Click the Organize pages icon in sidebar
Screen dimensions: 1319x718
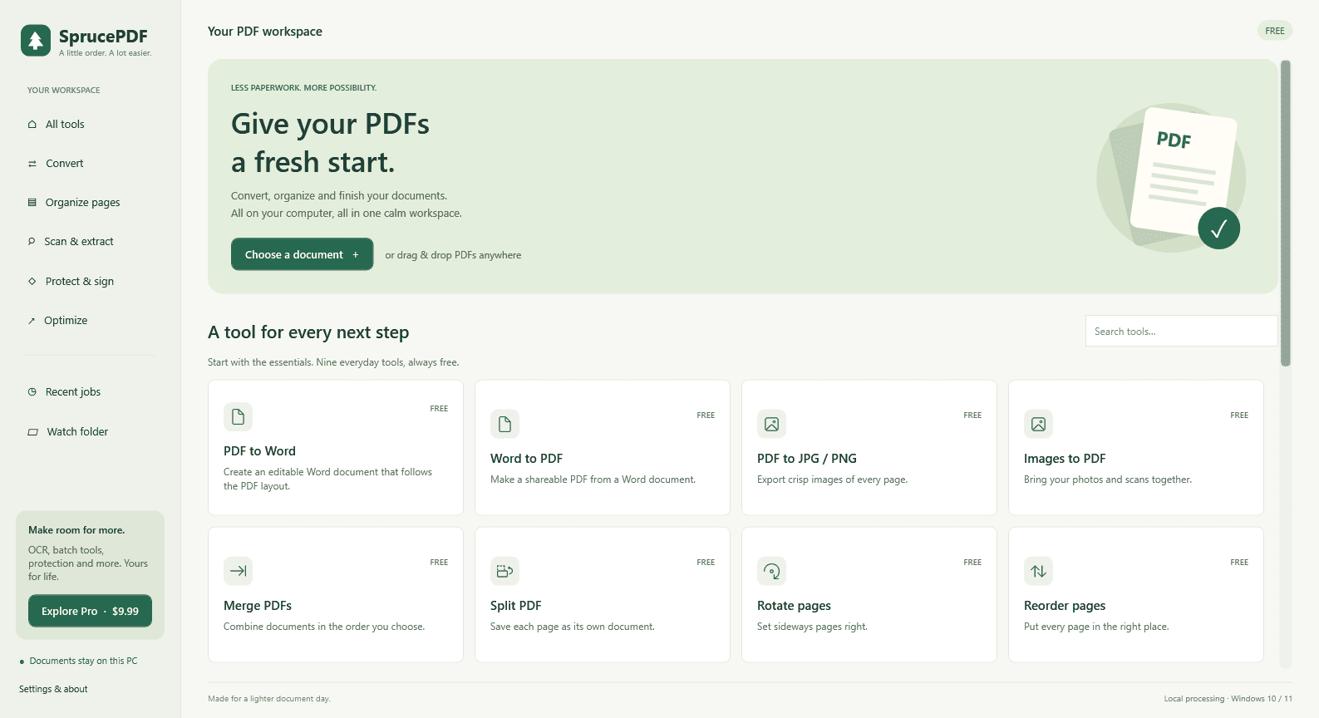click(x=32, y=202)
